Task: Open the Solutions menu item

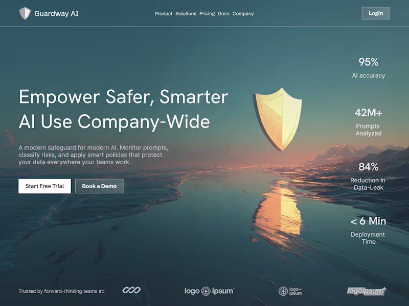Action: point(186,14)
